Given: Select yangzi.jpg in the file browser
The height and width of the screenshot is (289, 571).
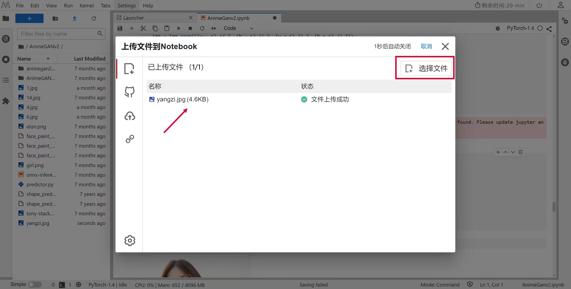Looking at the screenshot, I should tap(61, 223).
